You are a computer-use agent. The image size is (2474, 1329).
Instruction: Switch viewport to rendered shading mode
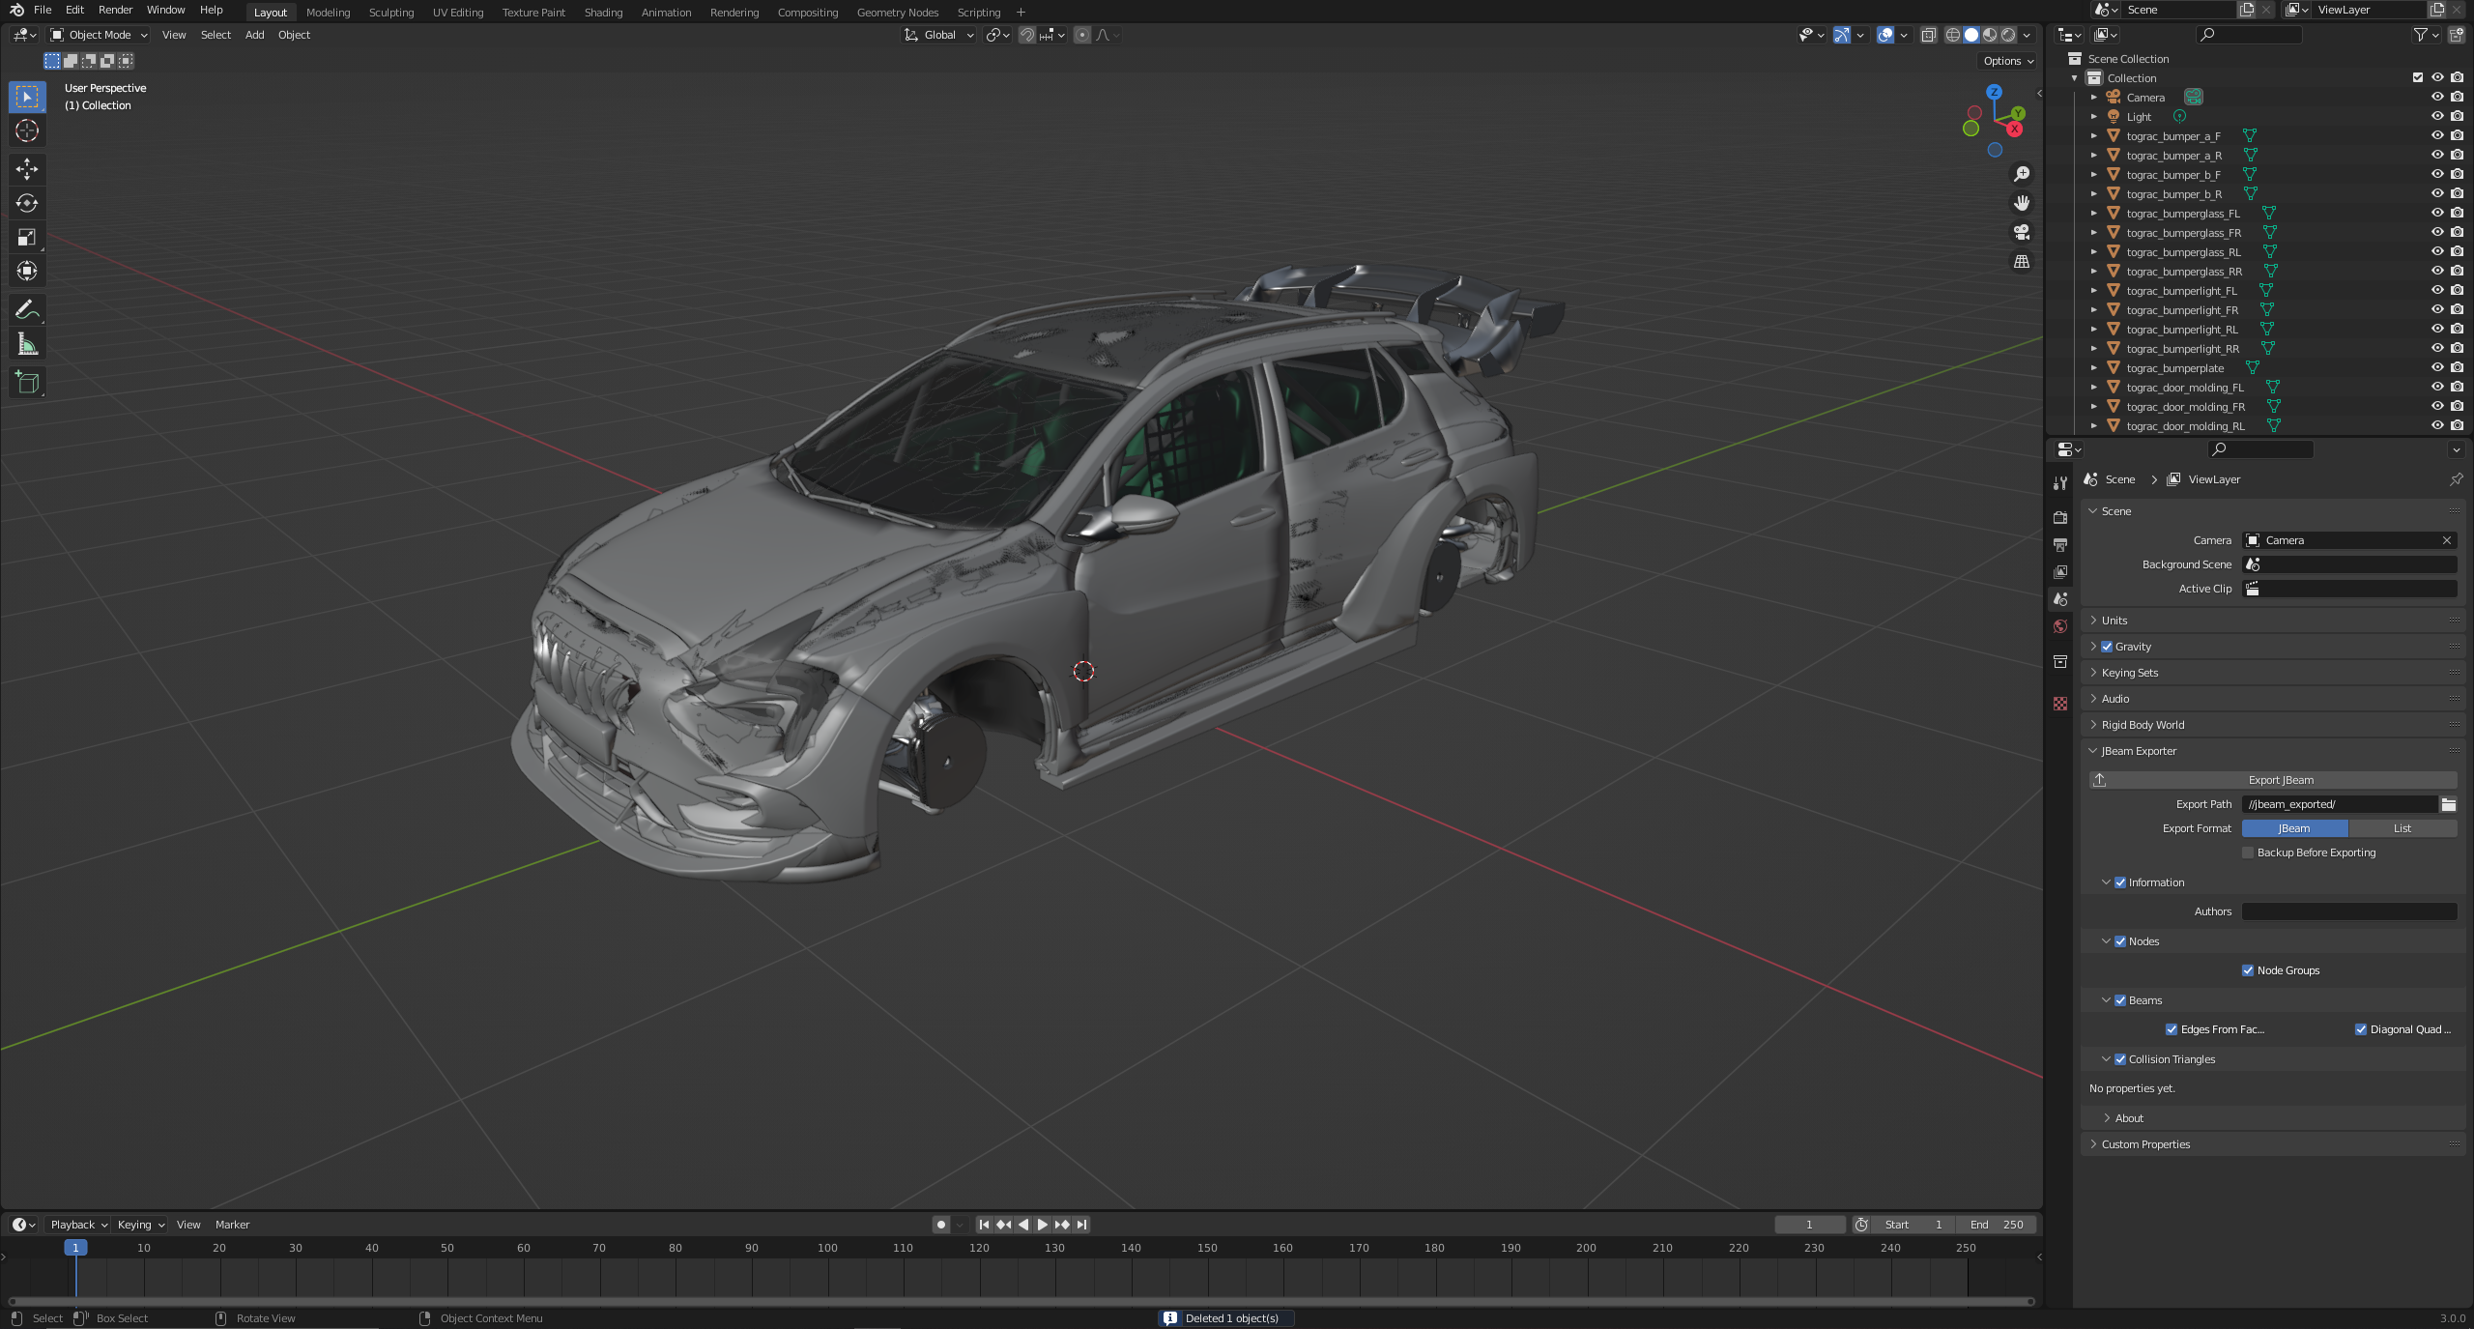2009,35
